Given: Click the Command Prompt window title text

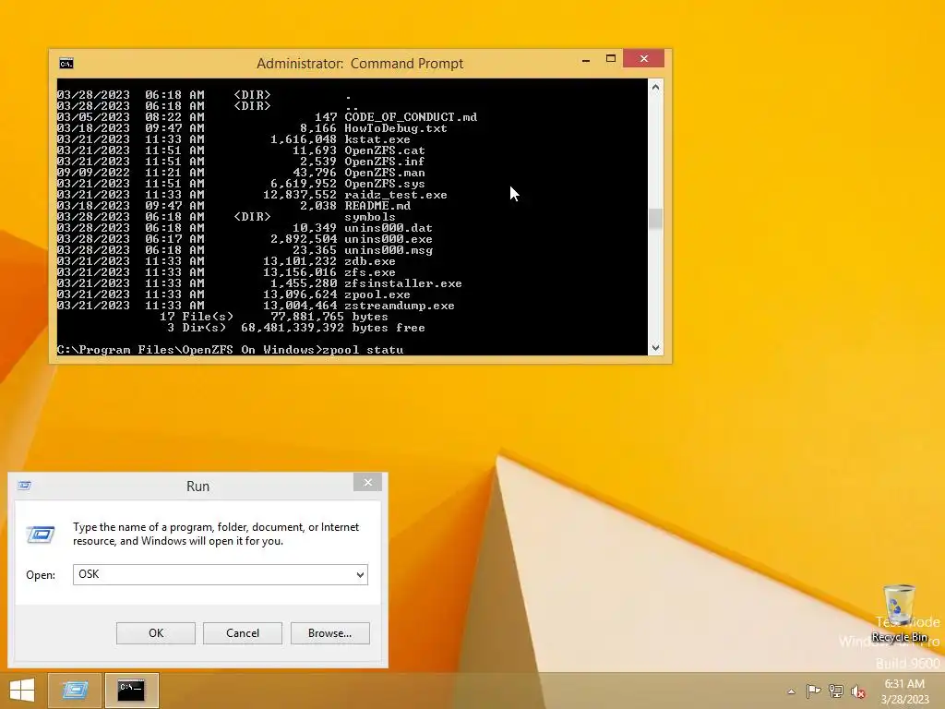Looking at the screenshot, I should tap(360, 64).
